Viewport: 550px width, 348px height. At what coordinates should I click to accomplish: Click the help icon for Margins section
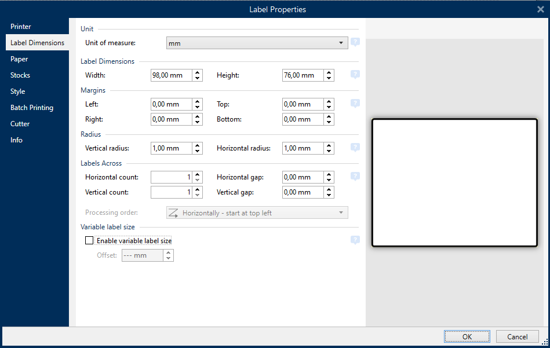click(x=355, y=104)
